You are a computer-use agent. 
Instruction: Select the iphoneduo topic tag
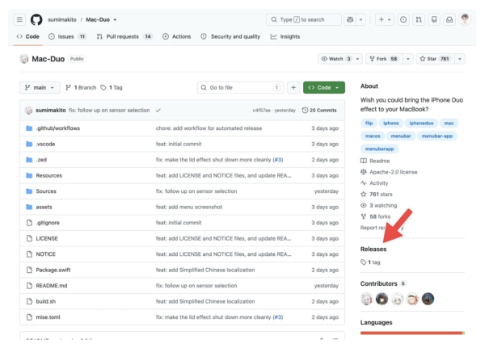tap(421, 123)
